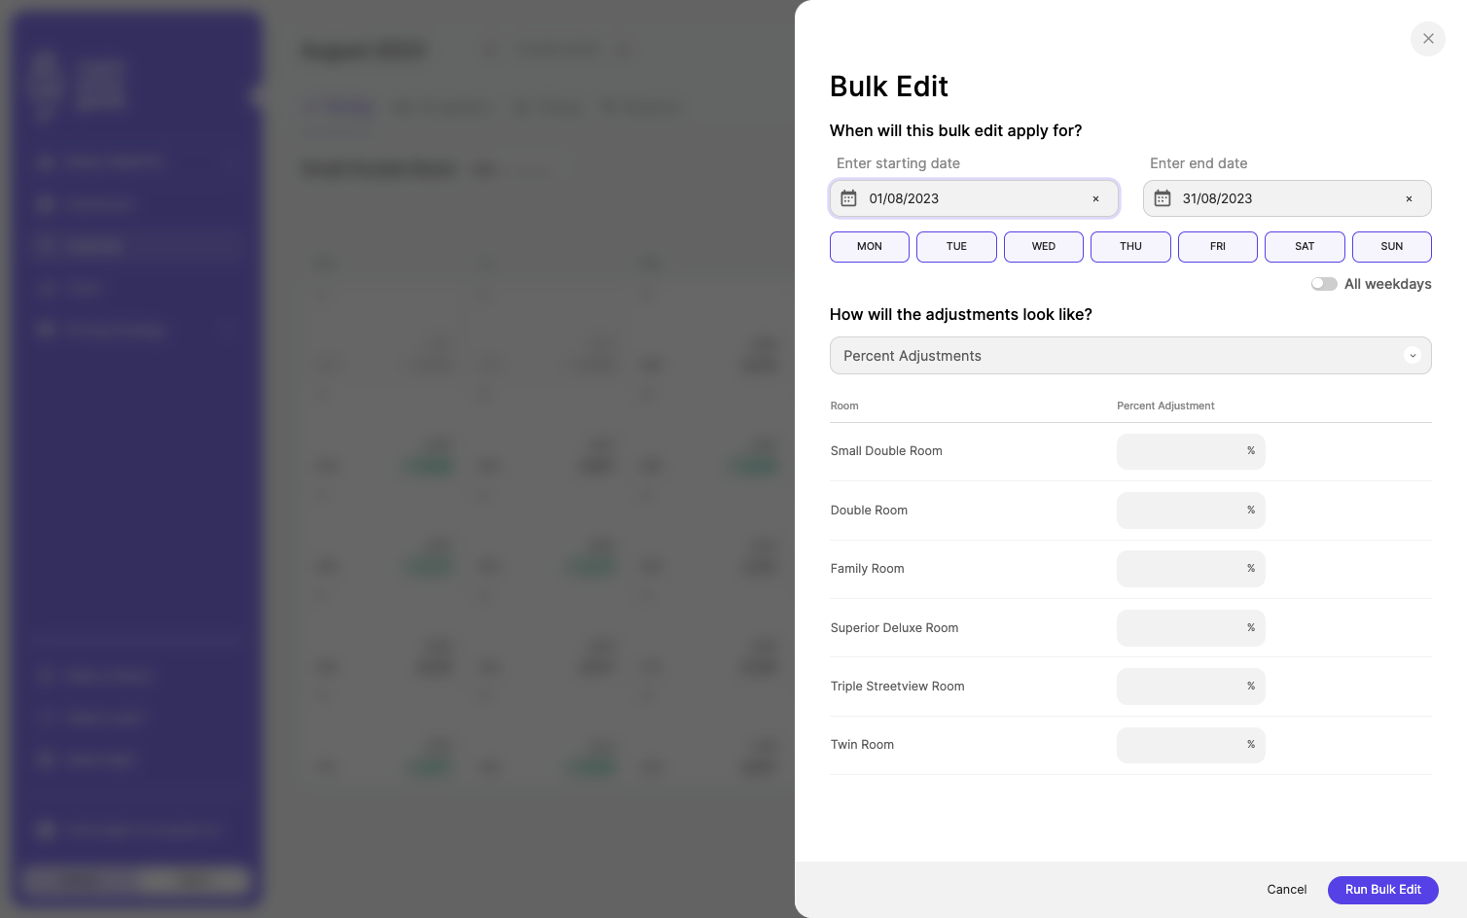Toggle the FRI weekday button
Viewport: 1467px width, 918px height.
[x=1218, y=247]
